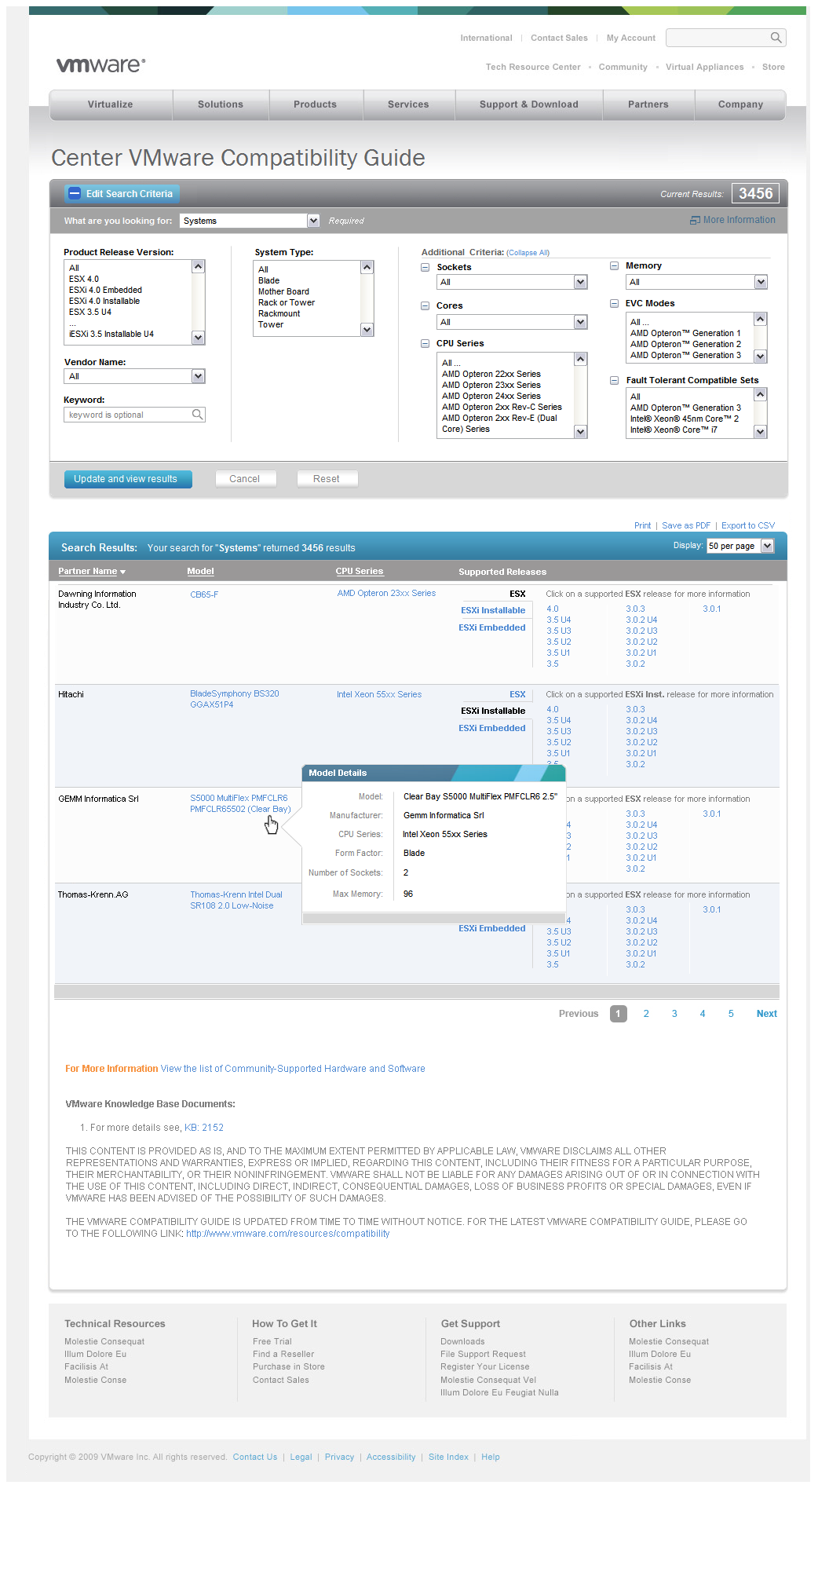Collapse the Memory criteria section
The width and height of the screenshot is (829, 1569).
tap(615, 266)
